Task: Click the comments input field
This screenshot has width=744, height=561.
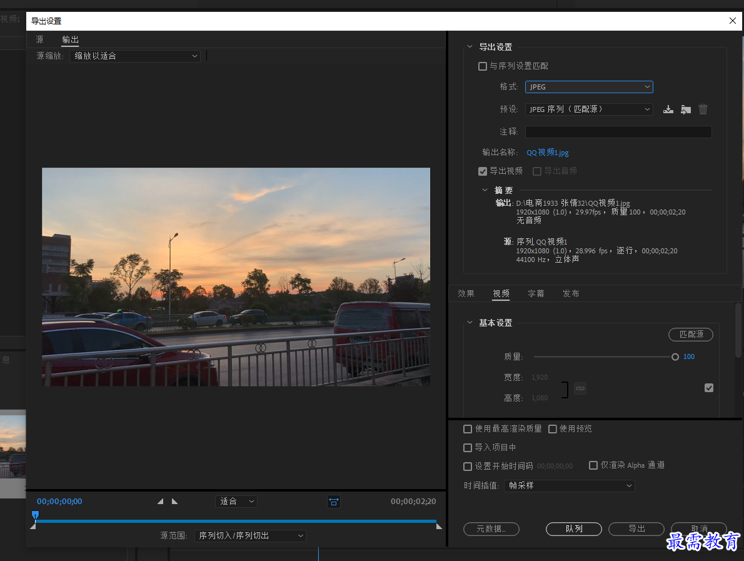Action: pos(618,132)
